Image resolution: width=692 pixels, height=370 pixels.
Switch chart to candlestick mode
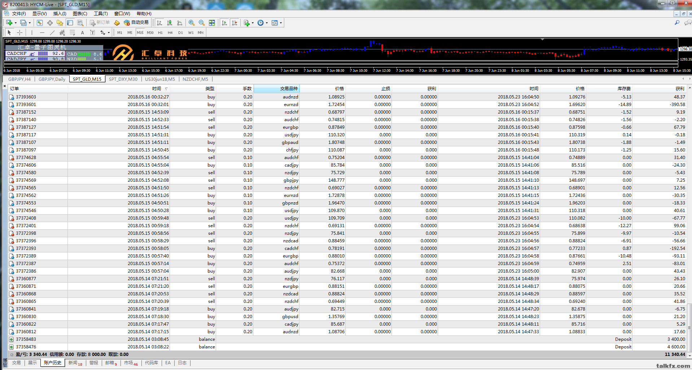coord(170,23)
